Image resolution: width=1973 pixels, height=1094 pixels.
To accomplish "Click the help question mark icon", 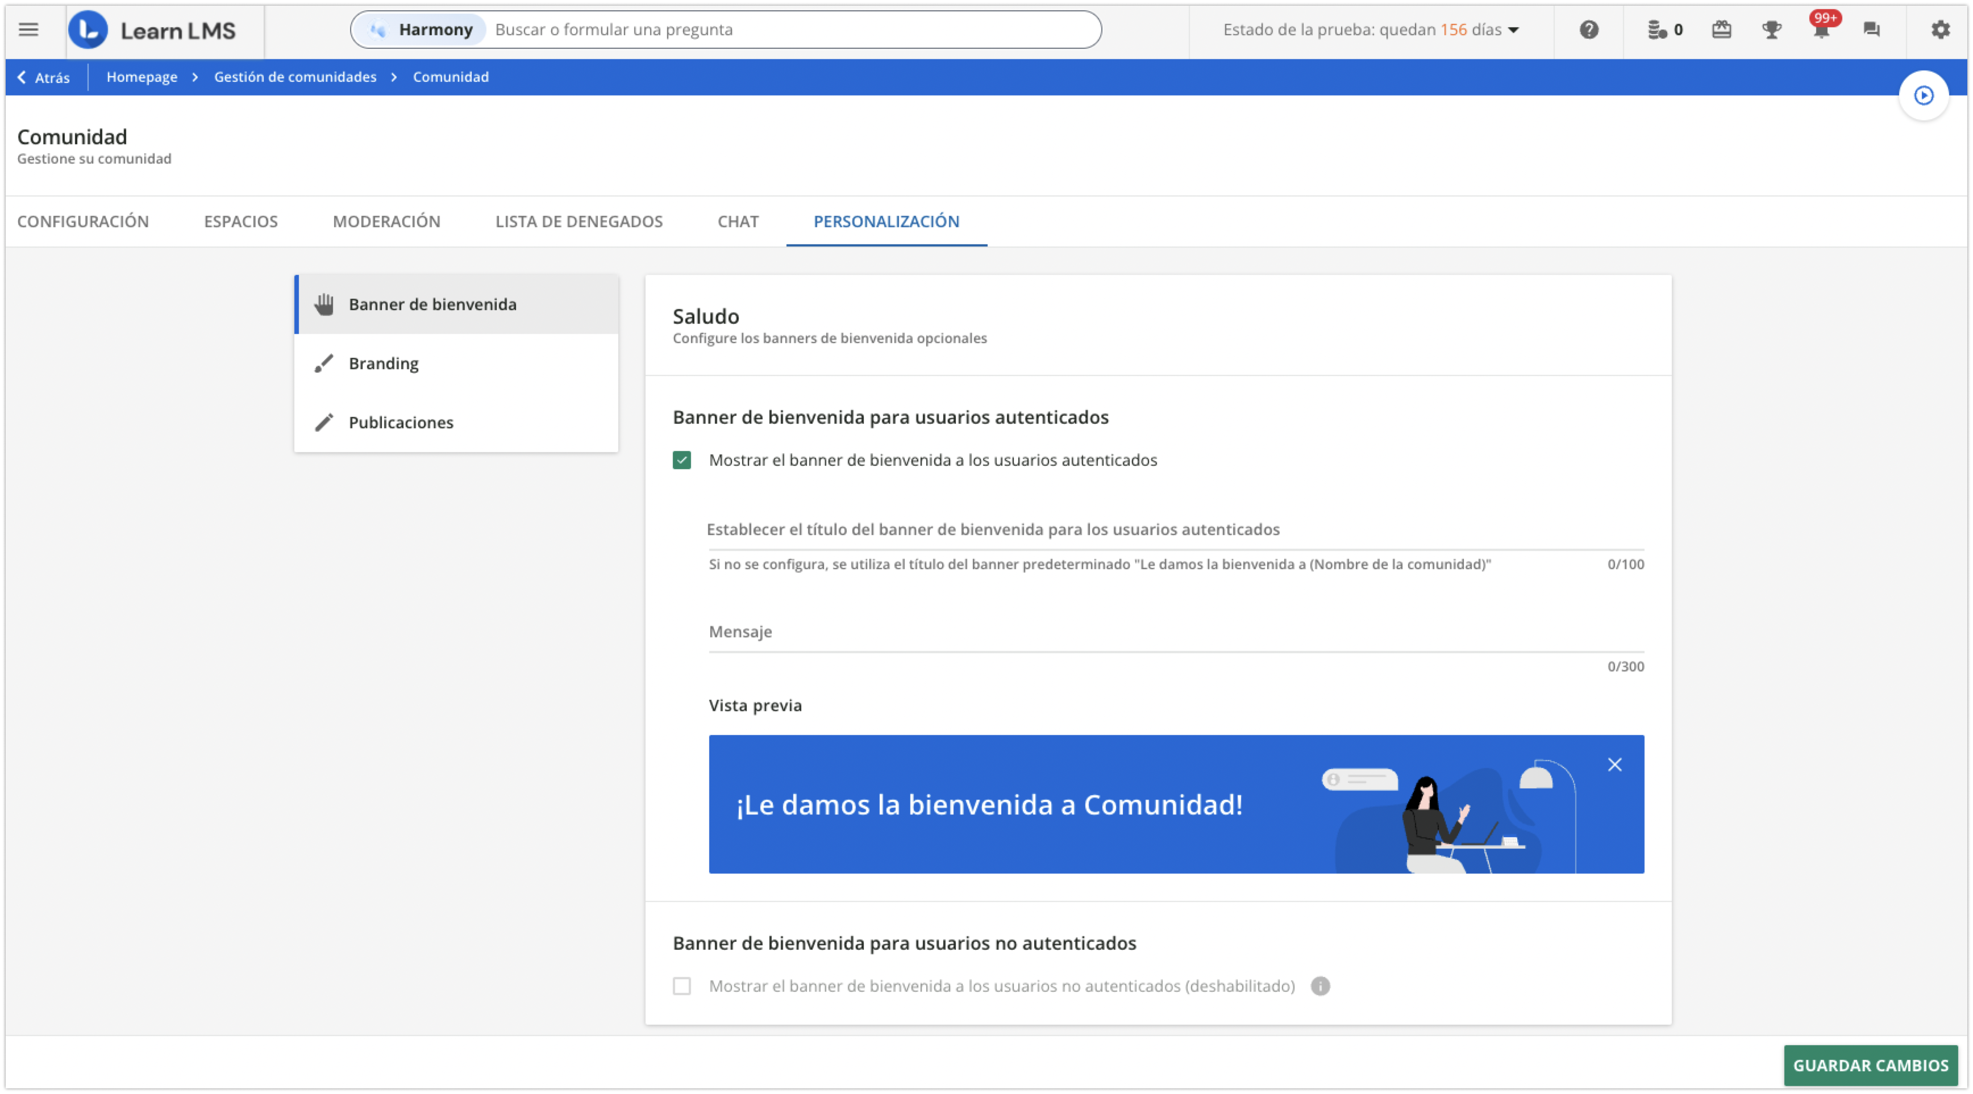I will point(1588,30).
